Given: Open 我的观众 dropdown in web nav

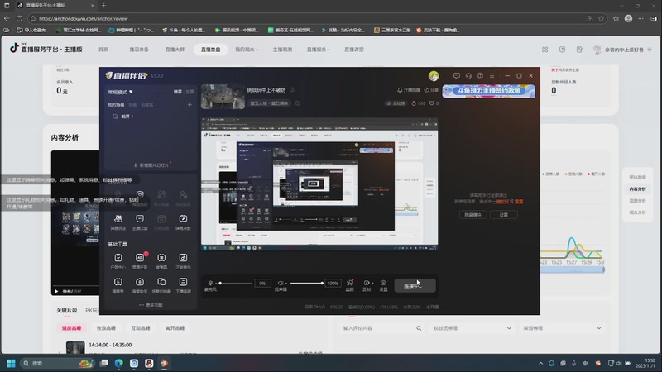Looking at the screenshot, I should [x=246, y=50].
